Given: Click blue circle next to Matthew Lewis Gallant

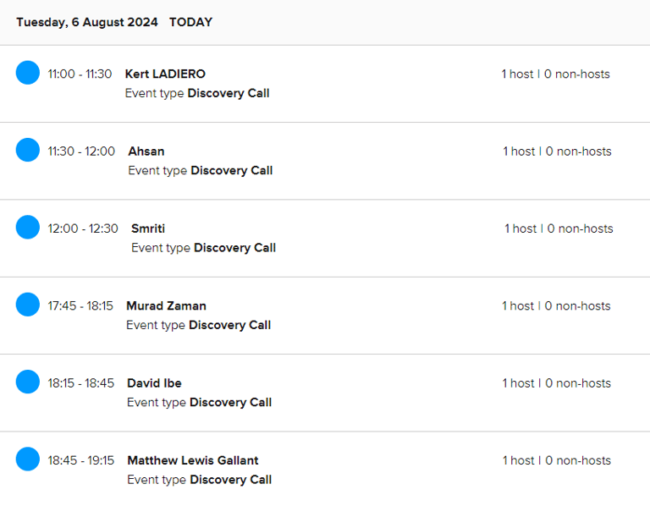Looking at the screenshot, I should 28,459.
